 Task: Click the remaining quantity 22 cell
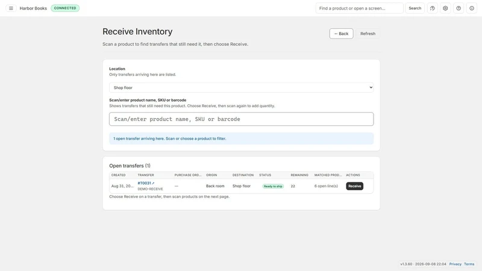click(293, 186)
